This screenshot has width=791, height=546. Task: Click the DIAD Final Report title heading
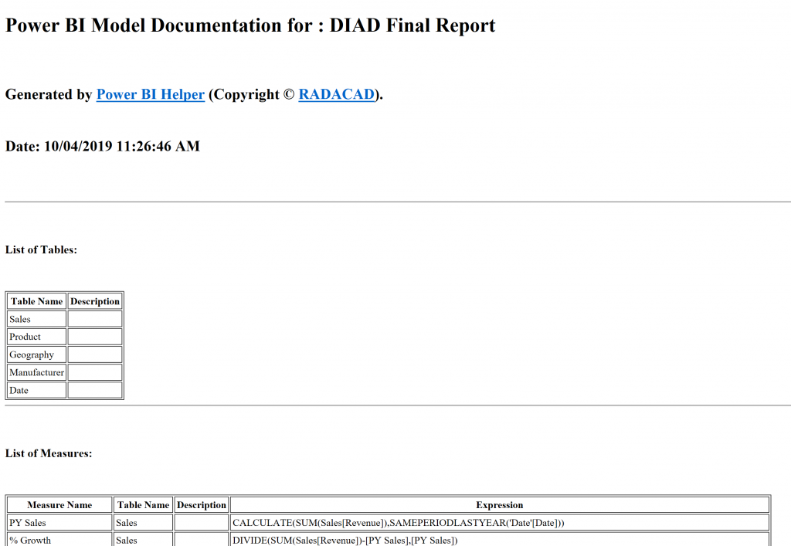(250, 25)
